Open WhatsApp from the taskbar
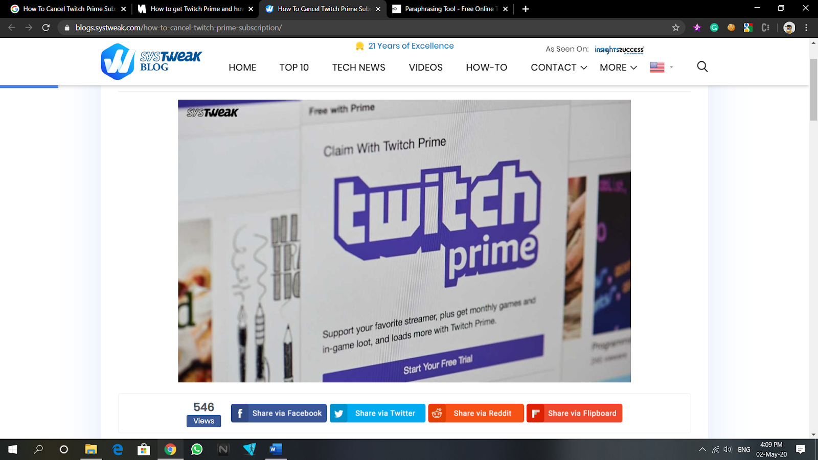 pyautogui.click(x=197, y=449)
